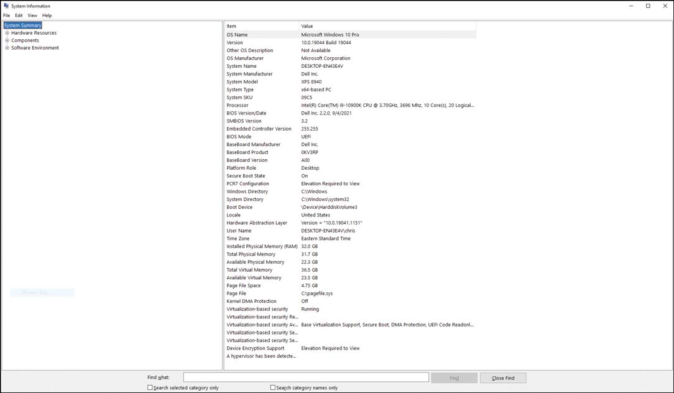Open the Edit menu
The image size is (674, 393).
19,16
